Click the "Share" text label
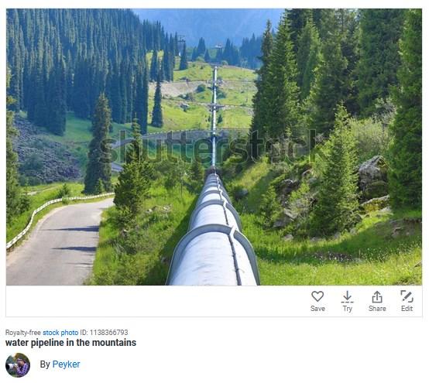 [x=377, y=309]
